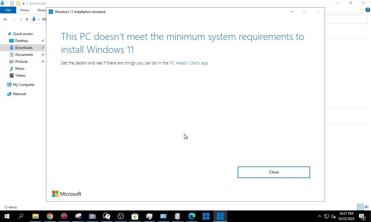Viewport: 371px width, 222px height.
Task: Select Network in the navigation pane
Action: [x=19, y=94]
